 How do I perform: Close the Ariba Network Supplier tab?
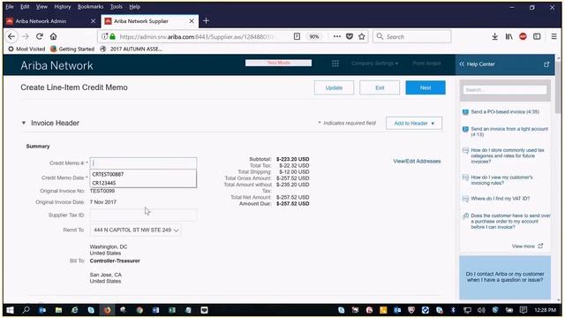192,21
